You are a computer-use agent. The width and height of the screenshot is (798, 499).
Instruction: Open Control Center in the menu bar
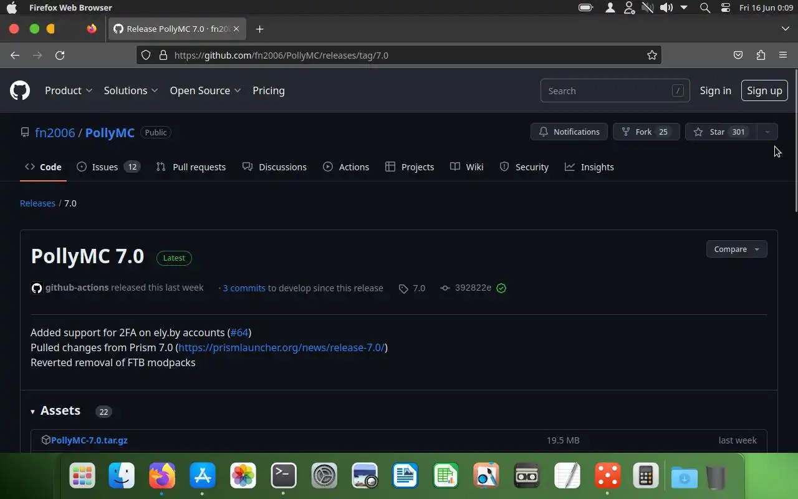pos(726,7)
